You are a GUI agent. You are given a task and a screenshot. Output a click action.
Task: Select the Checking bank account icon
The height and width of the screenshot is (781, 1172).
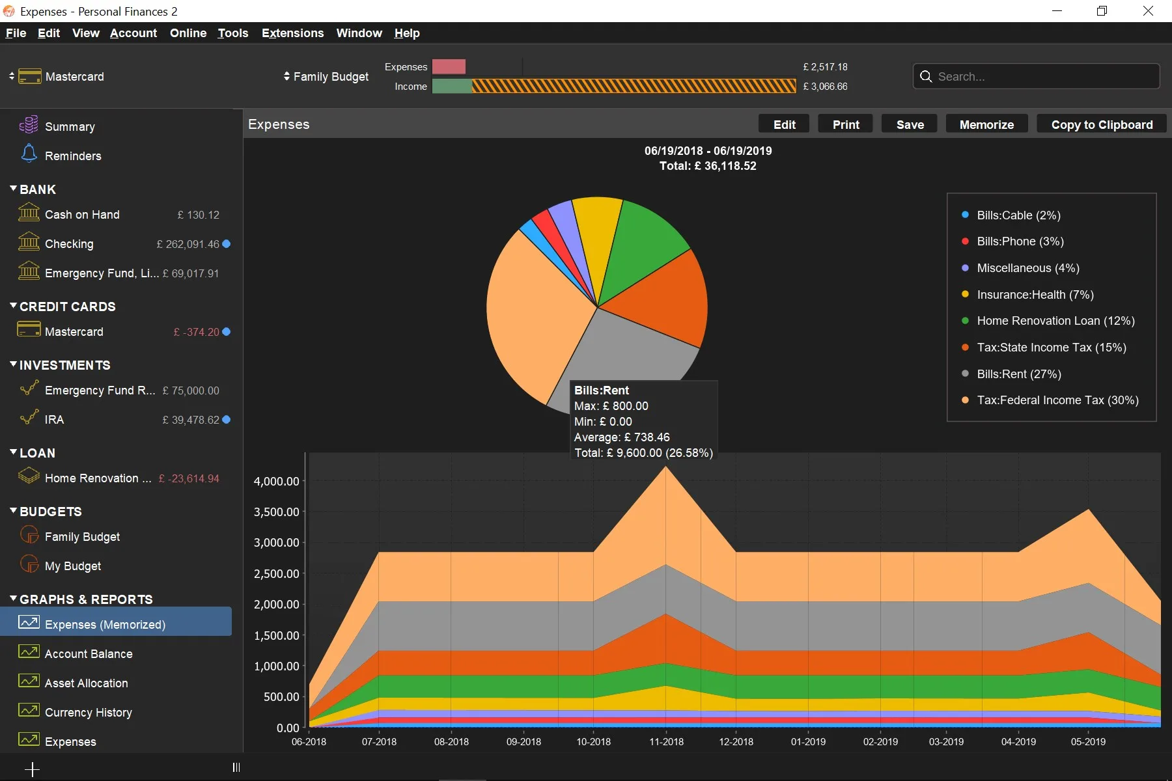click(x=29, y=242)
